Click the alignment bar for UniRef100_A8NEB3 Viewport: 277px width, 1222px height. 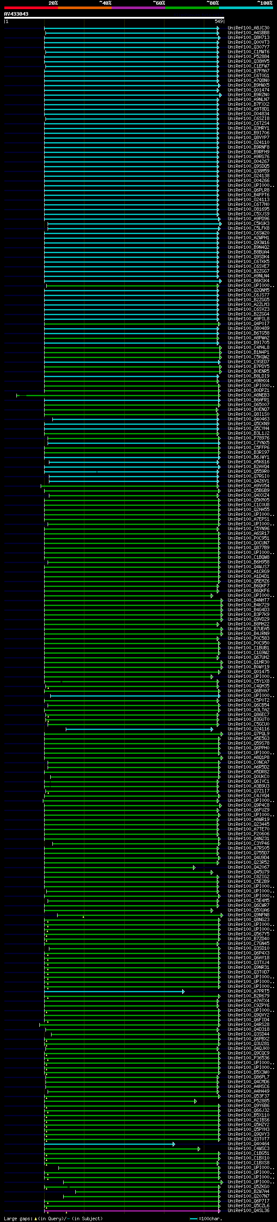point(119,395)
